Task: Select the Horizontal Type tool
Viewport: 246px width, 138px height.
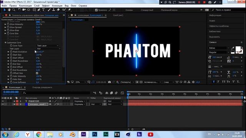Action: (x=43, y=10)
